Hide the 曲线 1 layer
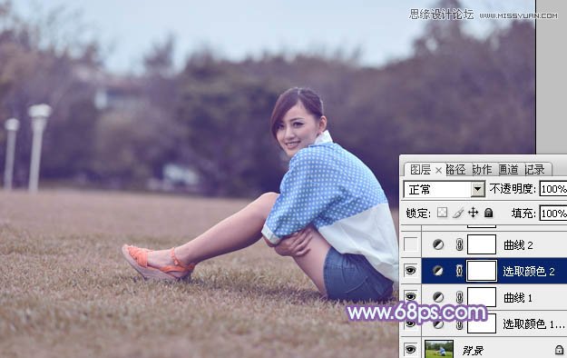 (411, 297)
